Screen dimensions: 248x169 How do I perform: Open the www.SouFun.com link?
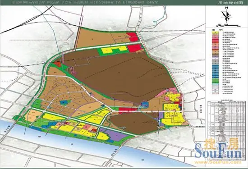[x=218, y=162]
